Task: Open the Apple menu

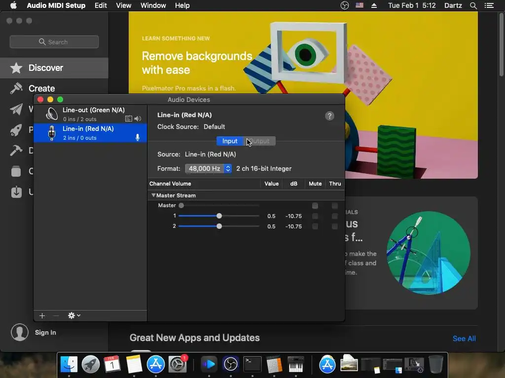Action: tap(13, 5)
